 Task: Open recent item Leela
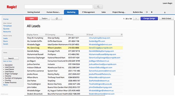click(5, 38)
